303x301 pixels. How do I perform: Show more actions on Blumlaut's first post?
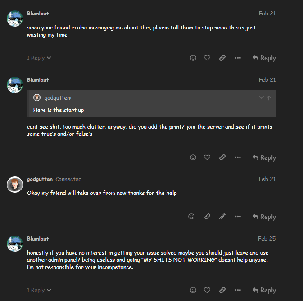238,58
